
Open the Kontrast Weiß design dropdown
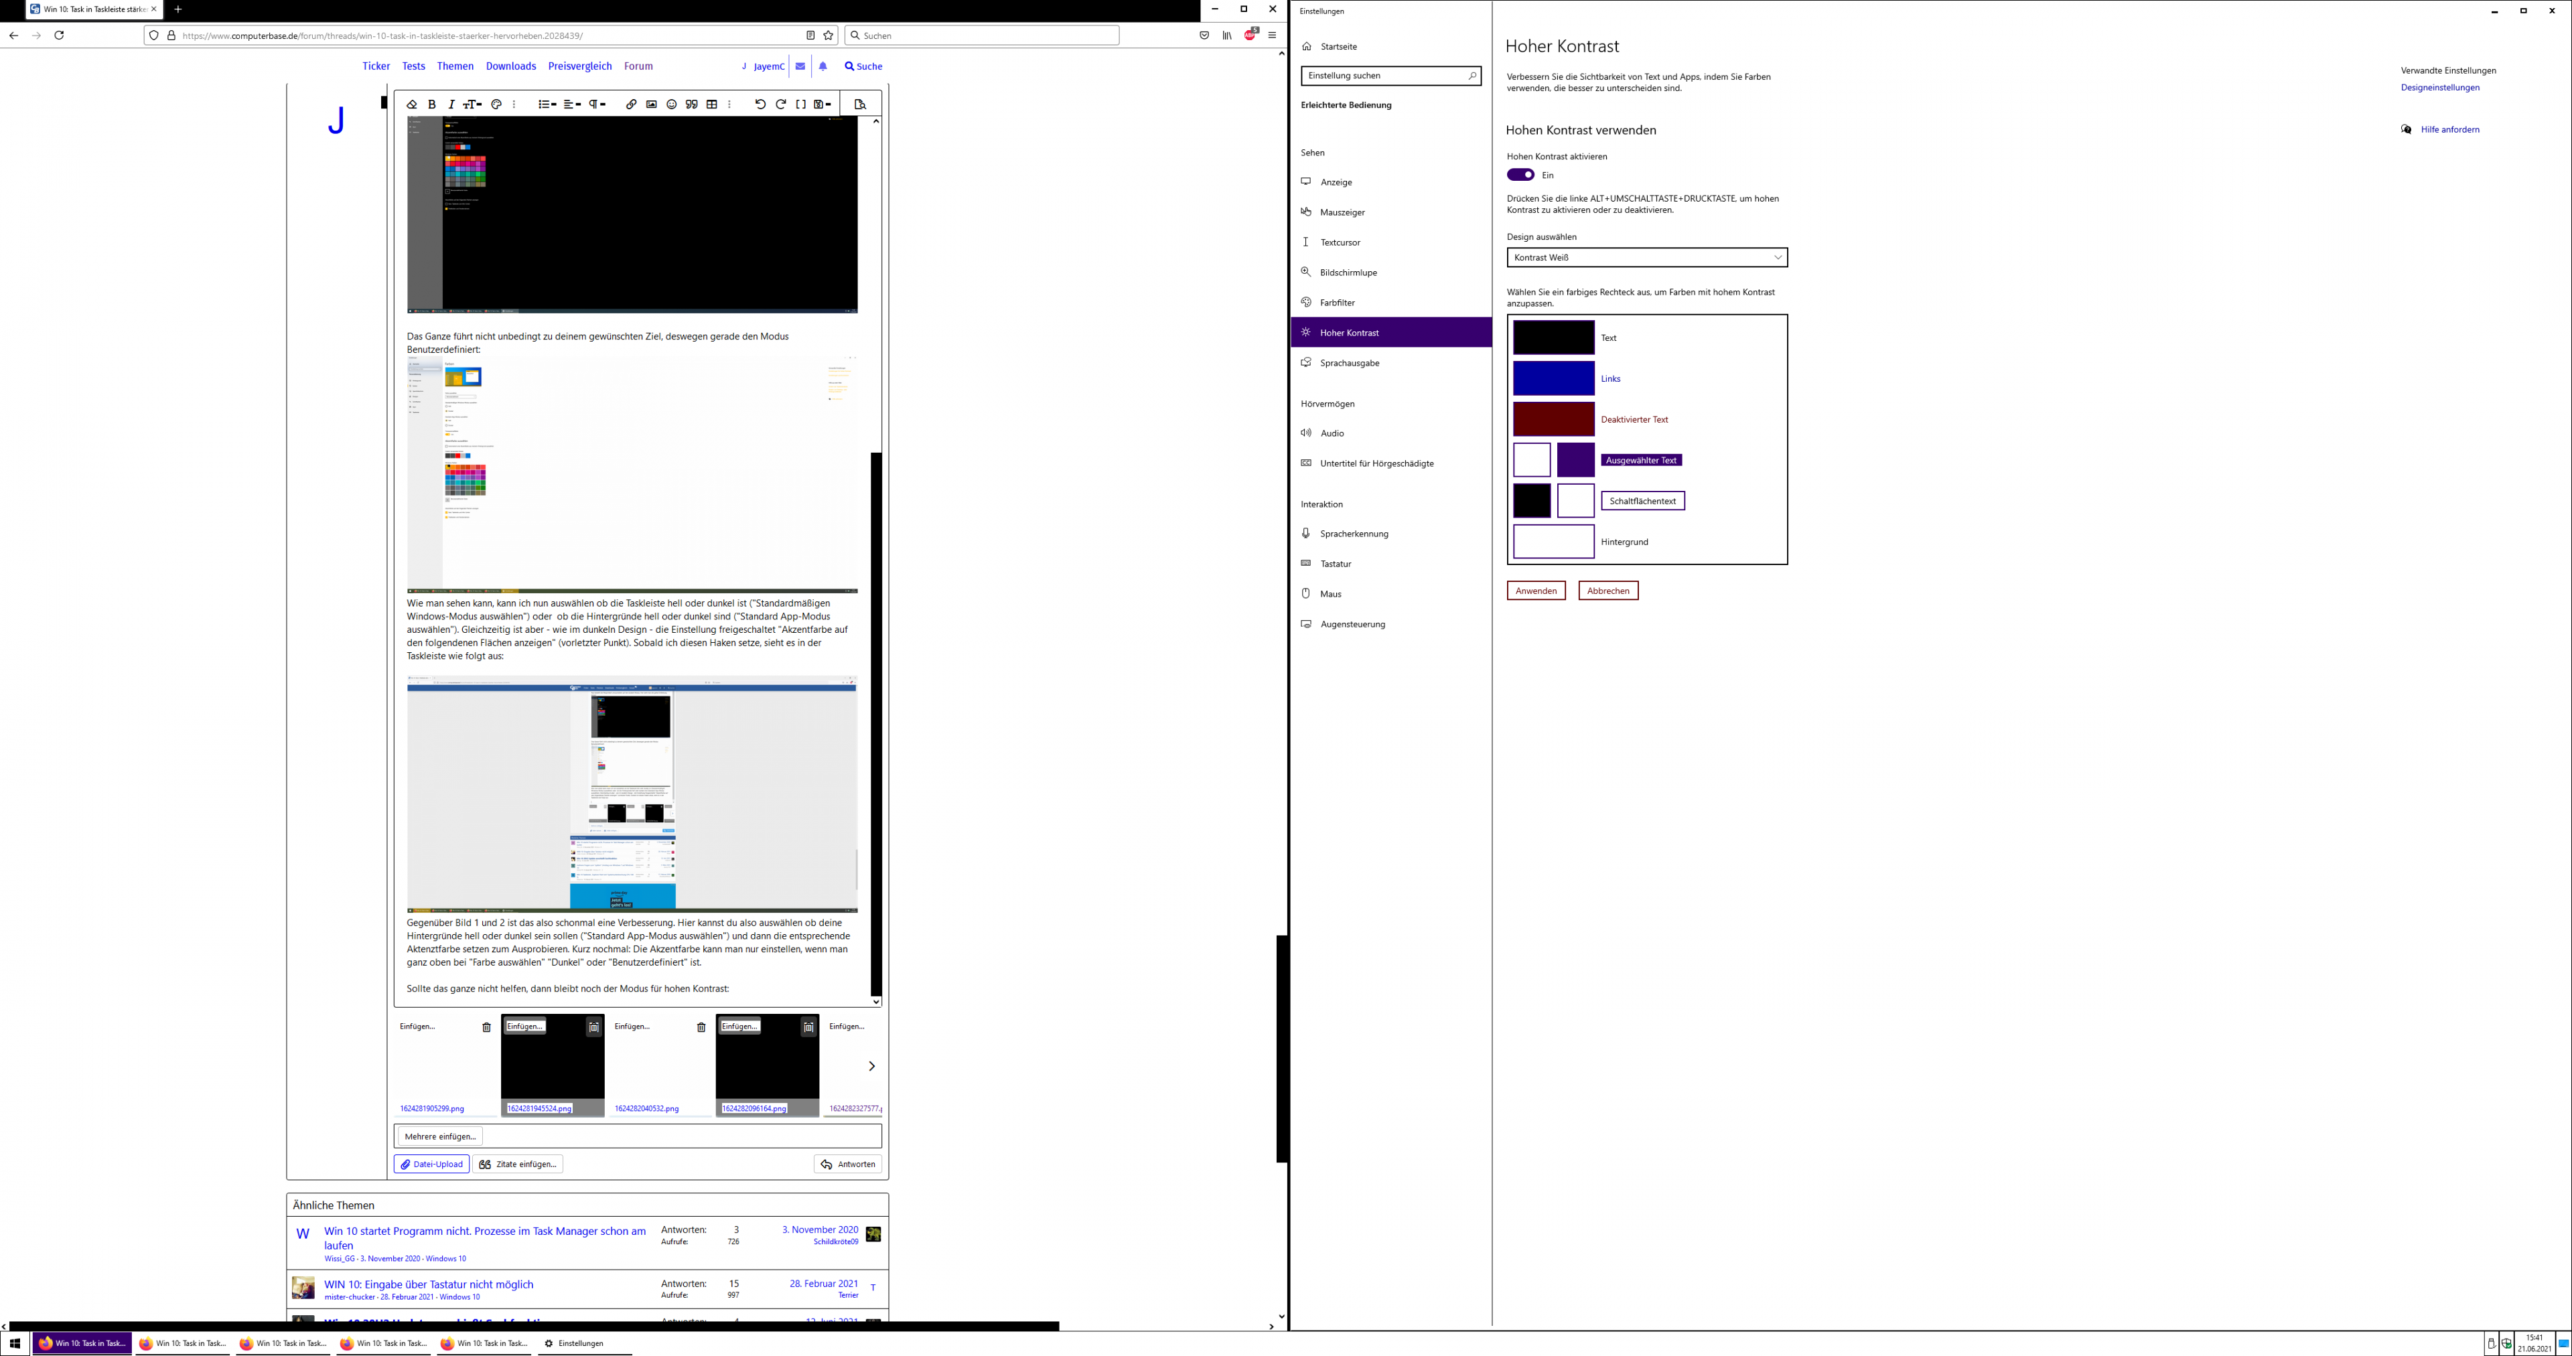point(1646,258)
